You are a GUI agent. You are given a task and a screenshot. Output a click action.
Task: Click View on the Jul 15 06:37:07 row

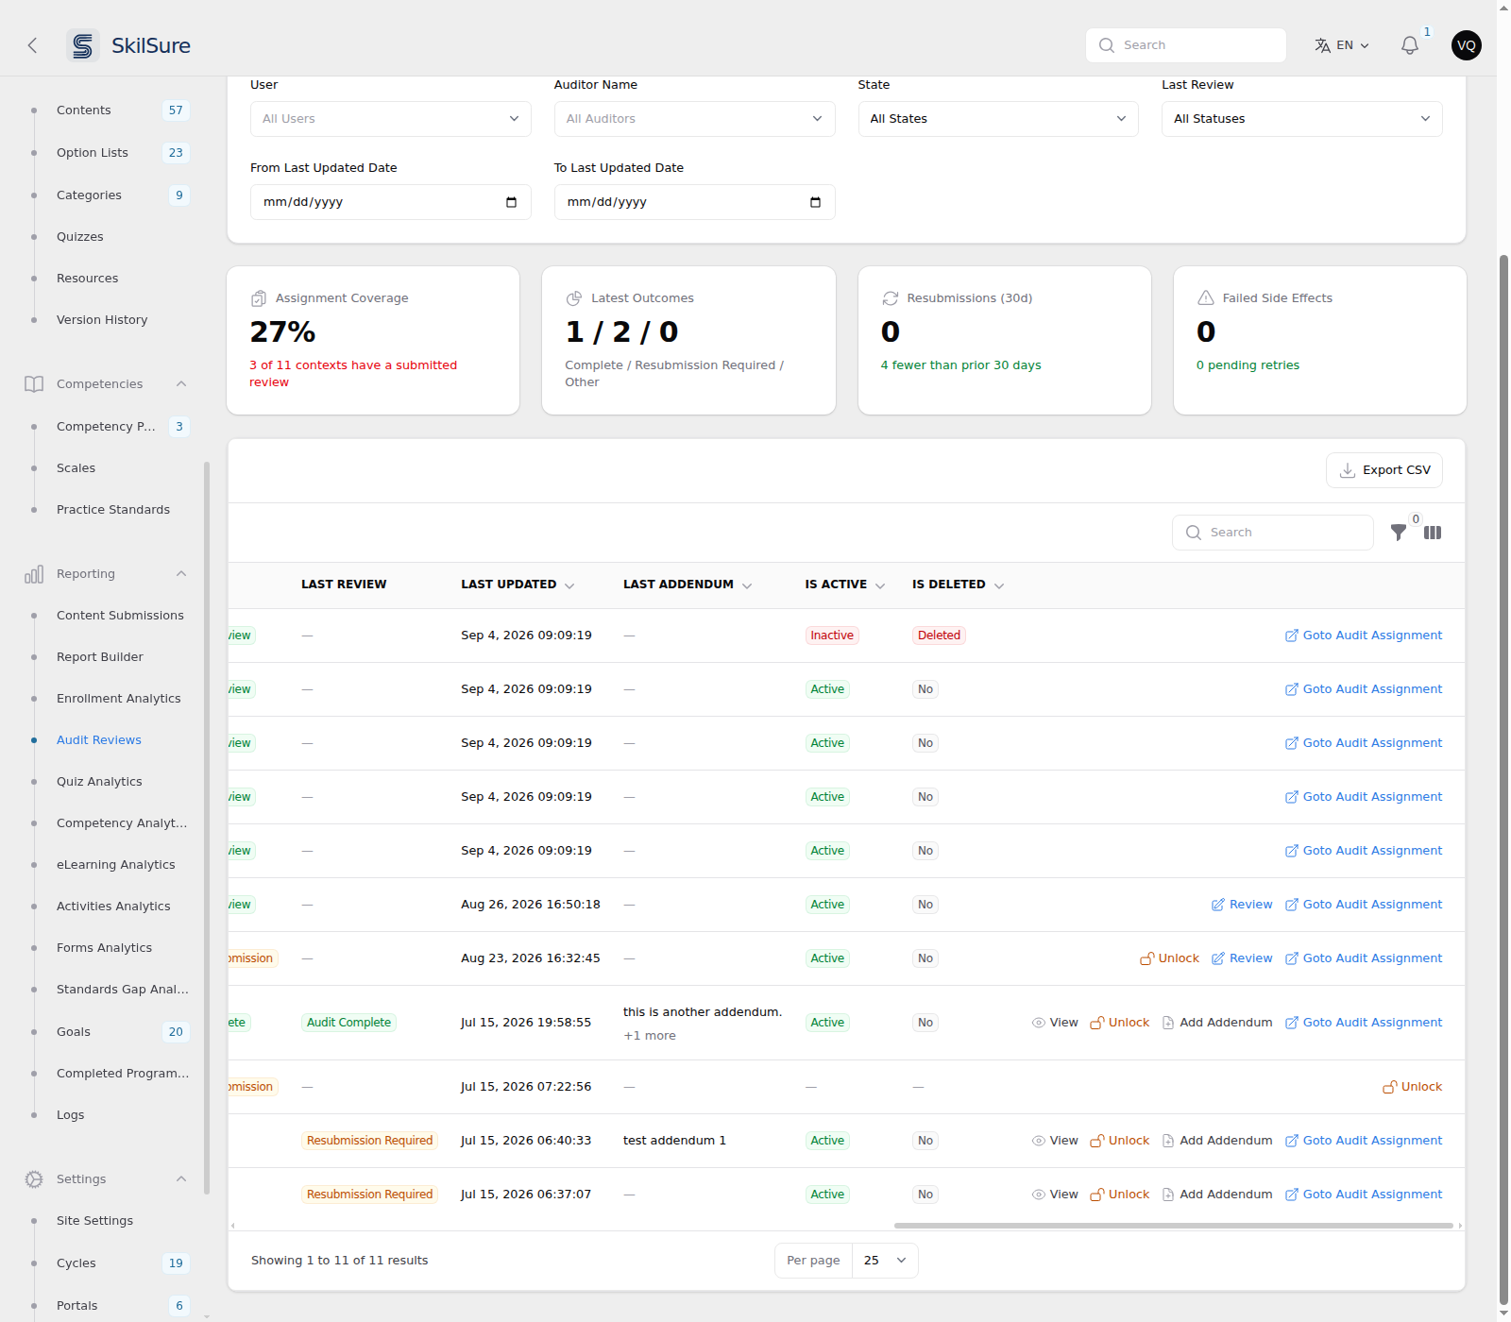[1055, 1195]
